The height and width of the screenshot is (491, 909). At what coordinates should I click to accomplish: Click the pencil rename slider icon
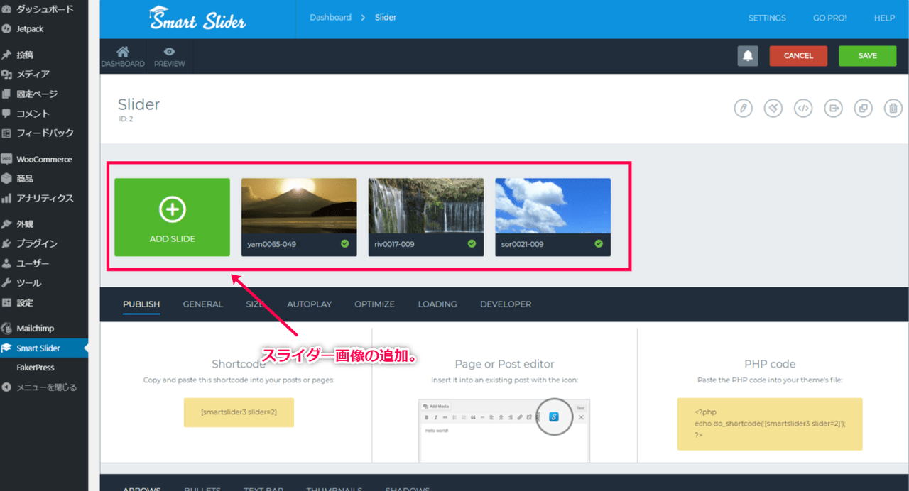743,109
